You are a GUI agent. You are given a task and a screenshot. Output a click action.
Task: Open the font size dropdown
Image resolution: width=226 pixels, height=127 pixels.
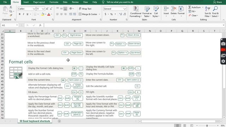[x=43, y=9]
